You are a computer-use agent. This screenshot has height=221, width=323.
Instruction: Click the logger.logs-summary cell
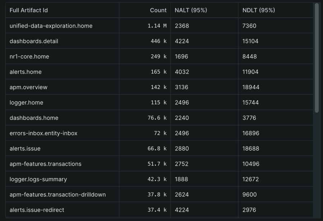coord(38,179)
